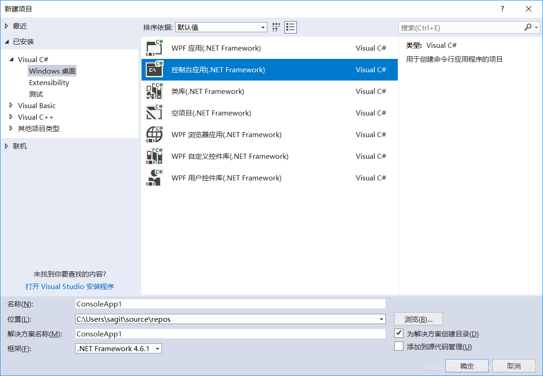Confirm with the 确定 button

[x=467, y=365]
